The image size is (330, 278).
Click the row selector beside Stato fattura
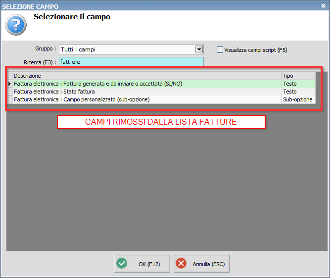[10, 92]
